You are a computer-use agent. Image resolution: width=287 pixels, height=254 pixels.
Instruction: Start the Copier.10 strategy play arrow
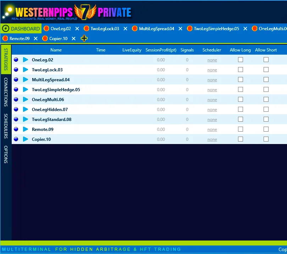coord(26,139)
